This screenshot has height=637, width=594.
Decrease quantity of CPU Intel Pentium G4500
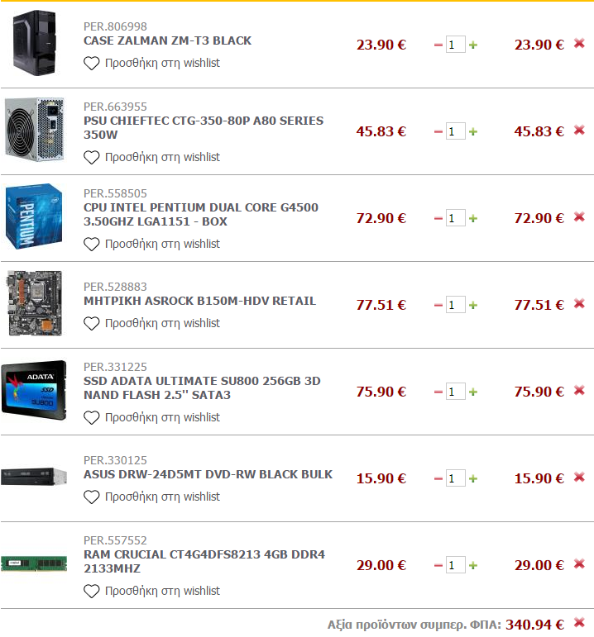pyautogui.click(x=438, y=219)
